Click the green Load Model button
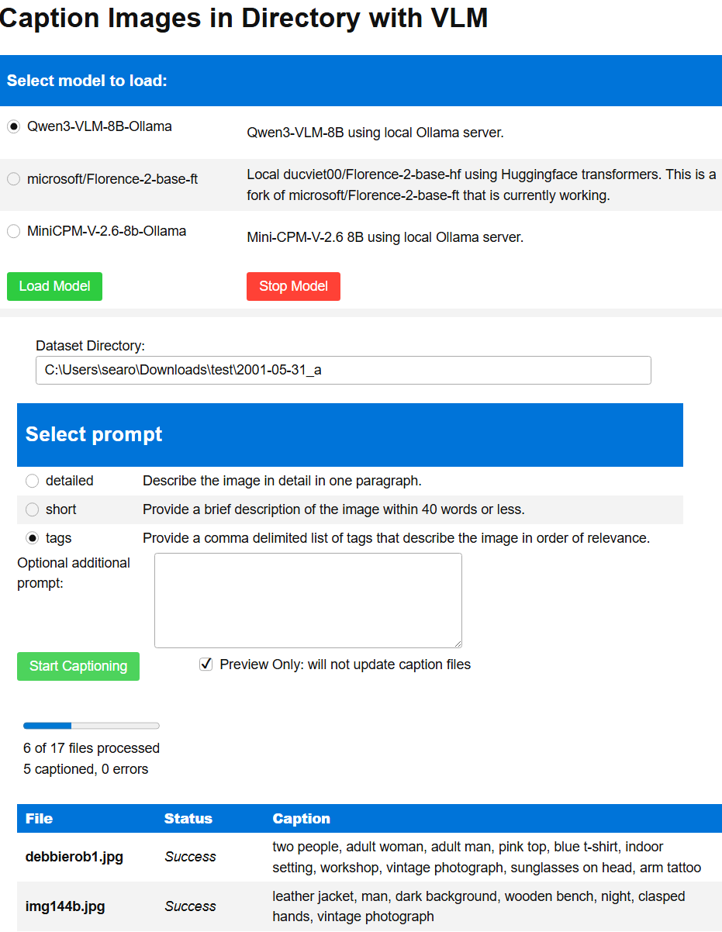 tap(54, 286)
